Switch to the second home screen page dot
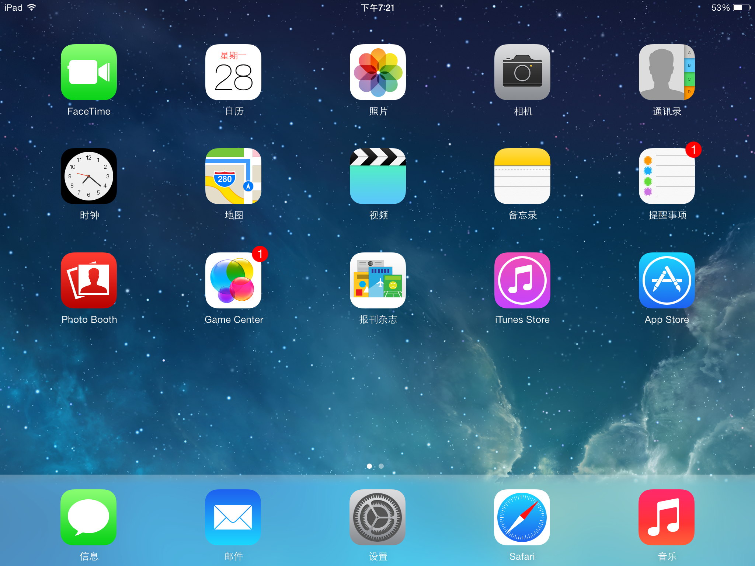The image size is (755, 566). click(x=381, y=466)
